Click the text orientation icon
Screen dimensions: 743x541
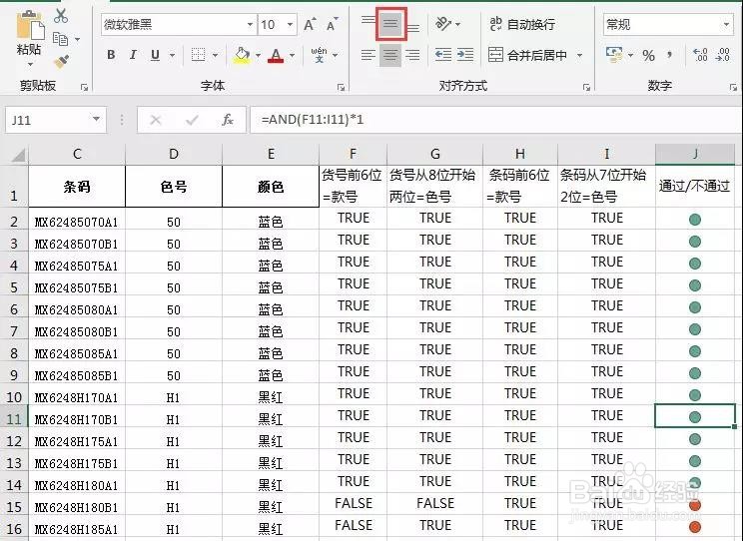(x=443, y=23)
